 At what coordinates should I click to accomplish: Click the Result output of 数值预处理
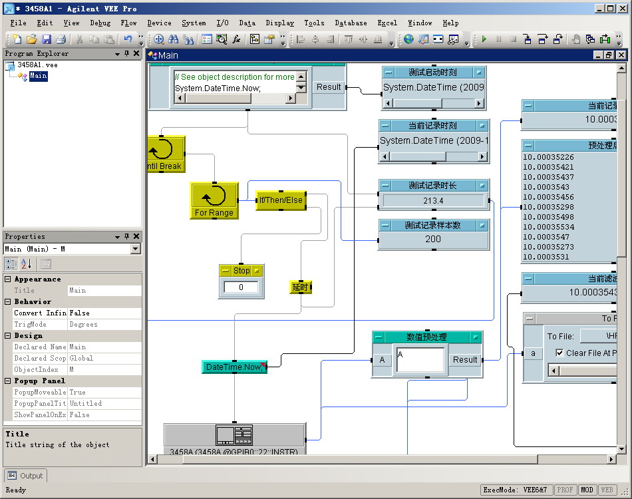click(x=465, y=359)
